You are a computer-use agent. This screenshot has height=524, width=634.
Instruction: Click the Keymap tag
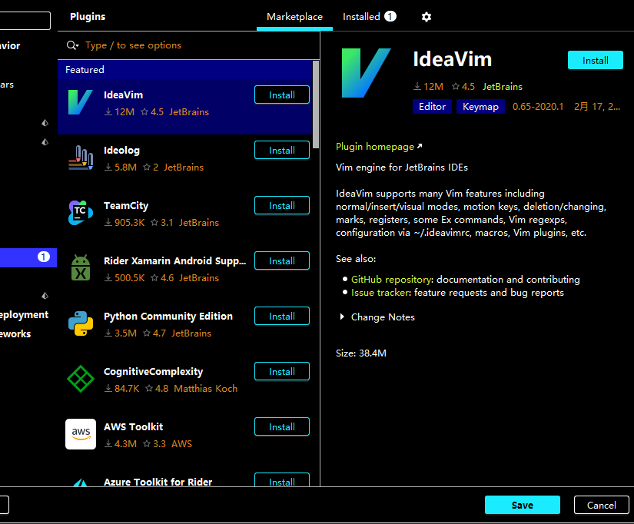coord(480,106)
